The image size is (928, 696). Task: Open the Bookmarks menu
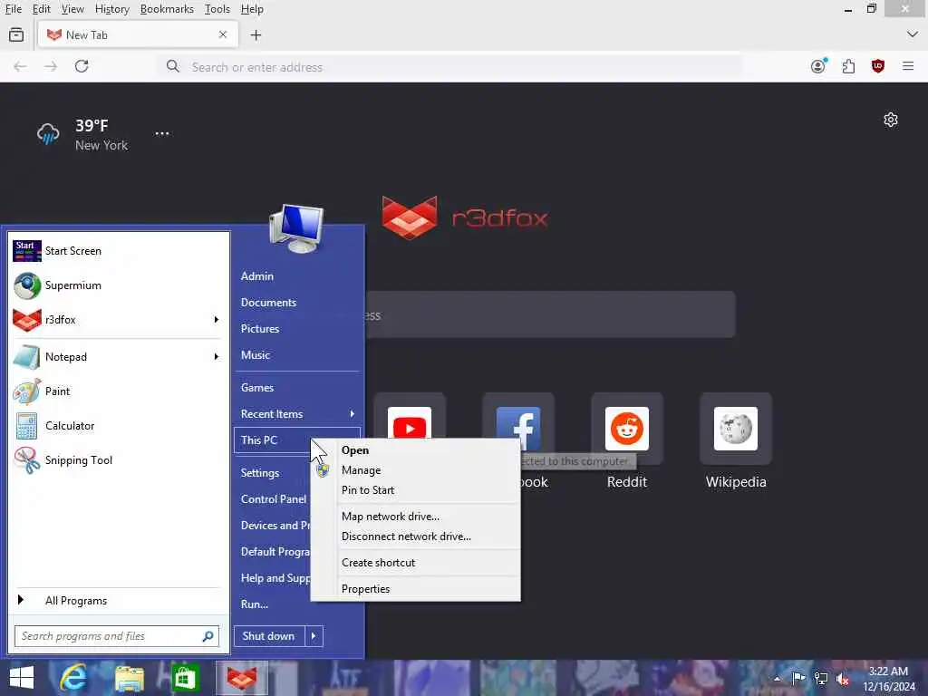click(167, 9)
